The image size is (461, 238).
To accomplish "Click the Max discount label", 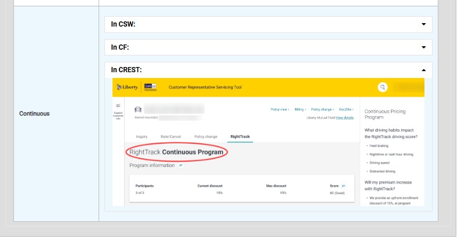I will [276, 186].
